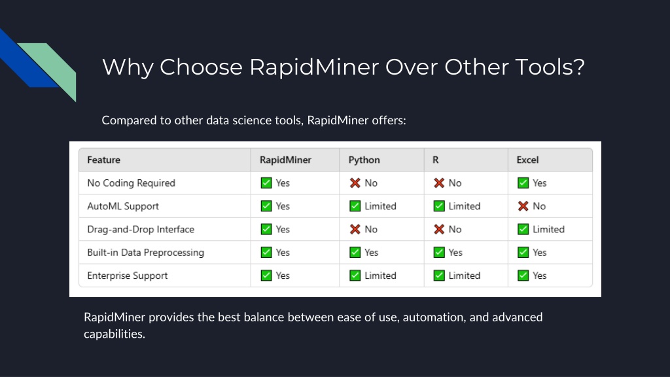Click the green check for Excel Drag-and-Drop Limited

[523, 229]
